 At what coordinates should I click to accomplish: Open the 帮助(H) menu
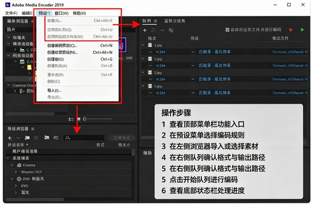[x=79, y=13]
